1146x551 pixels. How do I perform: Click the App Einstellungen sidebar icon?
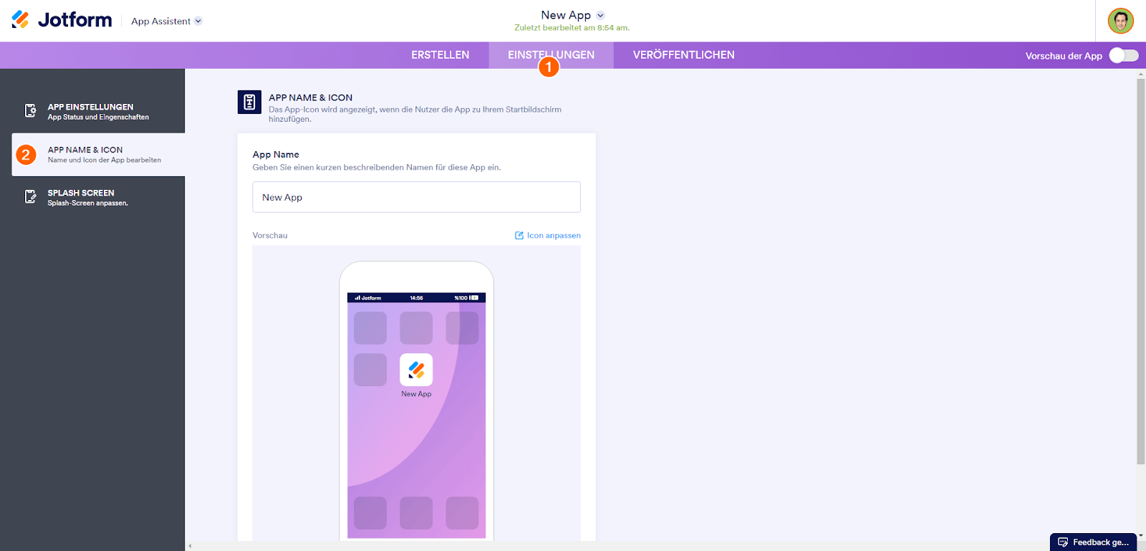[x=30, y=110]
